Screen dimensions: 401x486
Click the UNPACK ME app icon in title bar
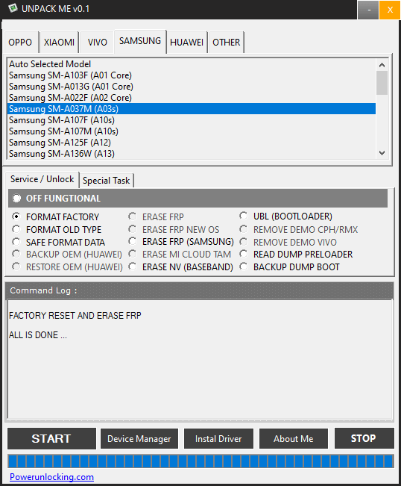click(13, 8)
